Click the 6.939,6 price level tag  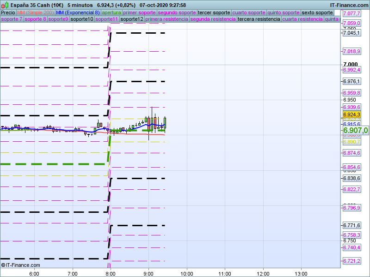(351, 107)
